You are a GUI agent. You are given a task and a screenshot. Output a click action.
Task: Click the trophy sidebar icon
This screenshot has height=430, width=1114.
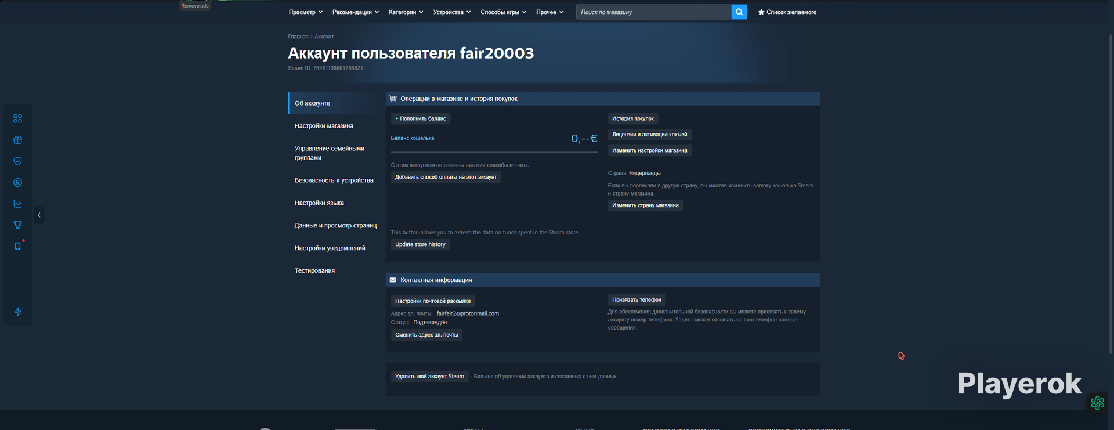click(18, 225)
